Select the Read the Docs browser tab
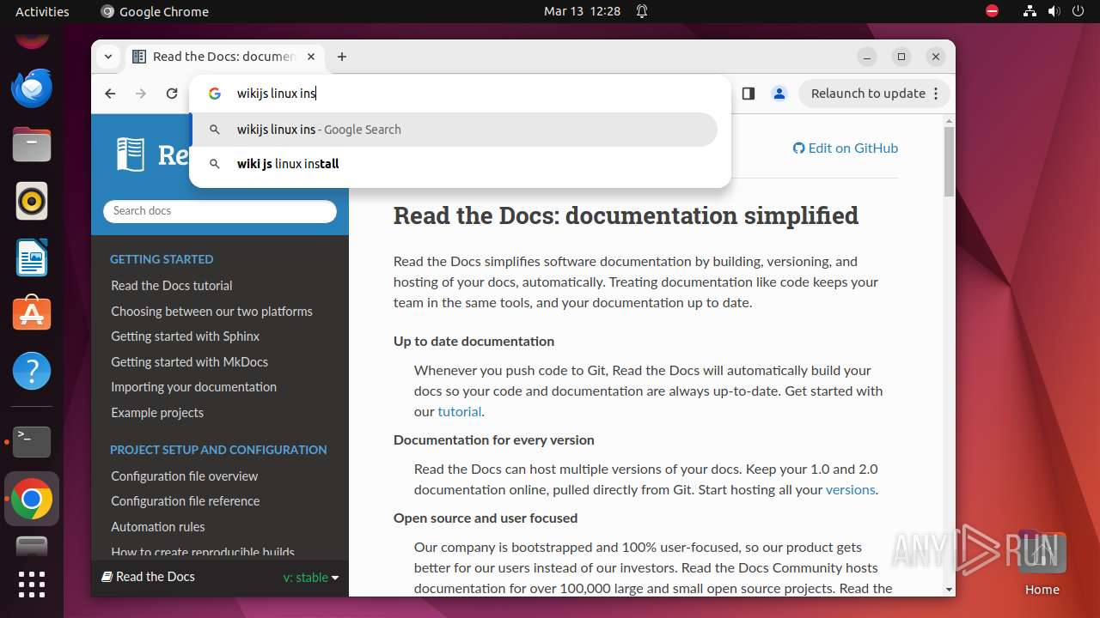The image size is (1100, 618). tap(225, 57)
